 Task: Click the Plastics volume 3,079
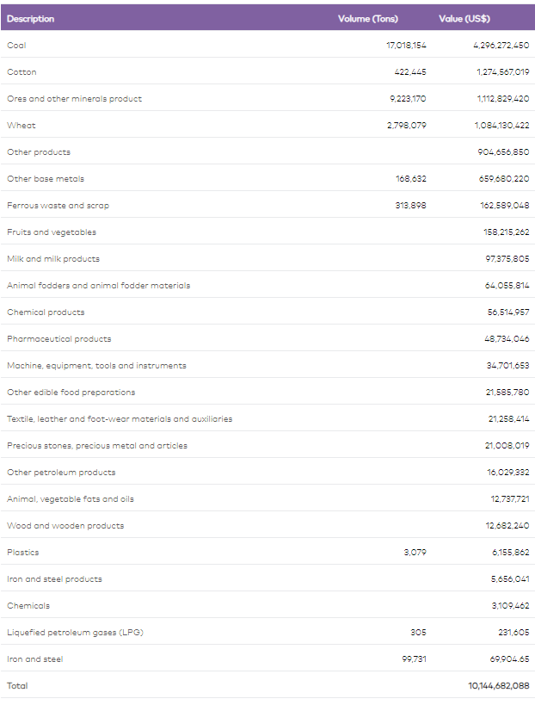pyautogui.click(x=415, y=552)
